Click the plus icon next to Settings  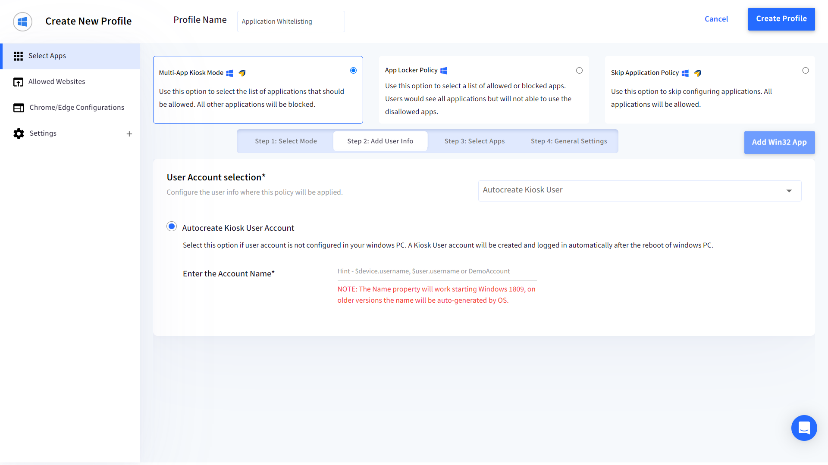(129, 134)
